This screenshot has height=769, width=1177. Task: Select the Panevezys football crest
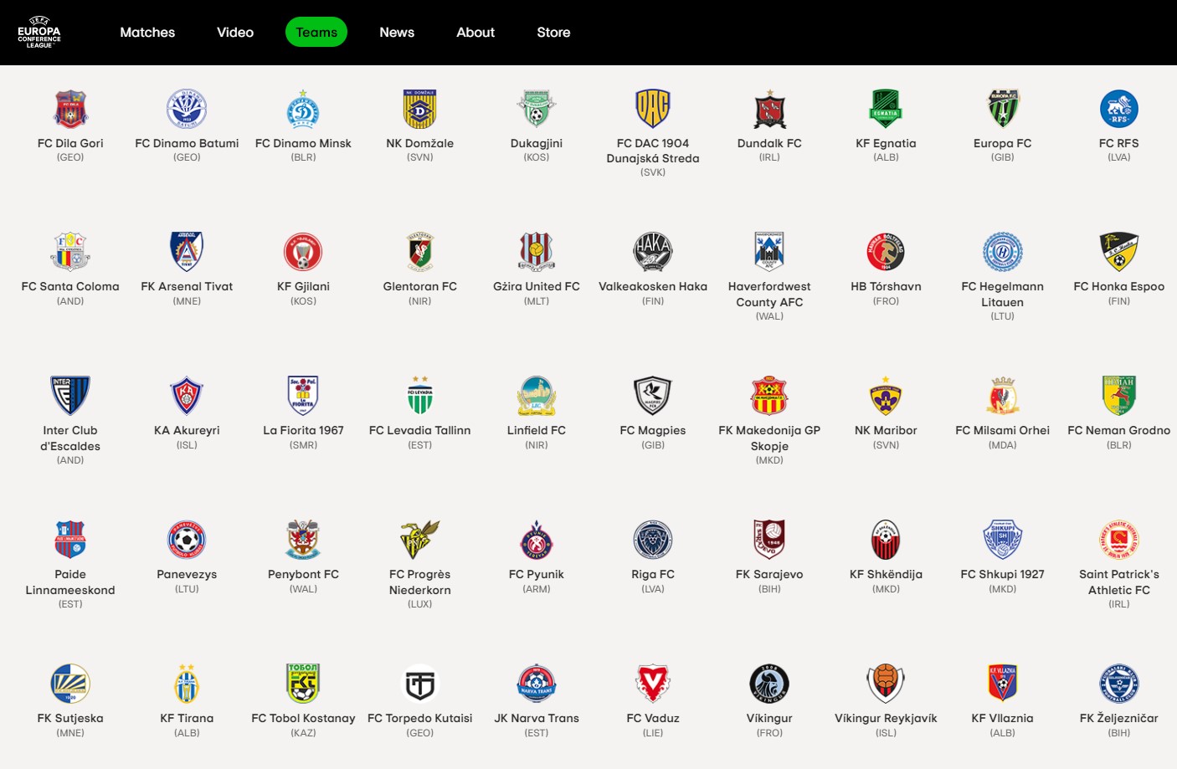(x=187, y=540)
